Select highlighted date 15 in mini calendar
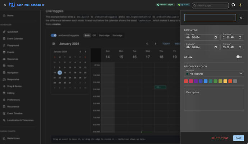Viewport: 248px width, 144px height. [60, 73]
